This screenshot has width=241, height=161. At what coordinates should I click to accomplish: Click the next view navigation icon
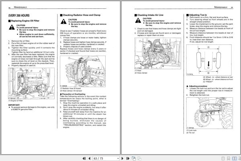tap(139, 158)
